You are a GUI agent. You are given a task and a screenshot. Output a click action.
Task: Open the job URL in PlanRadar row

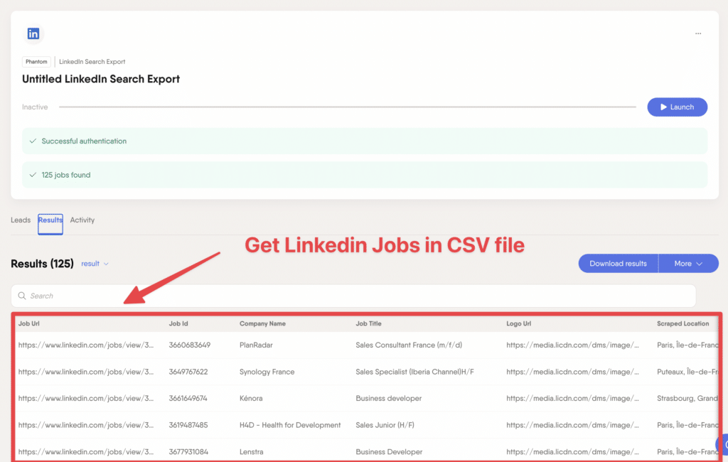point(86,345)
